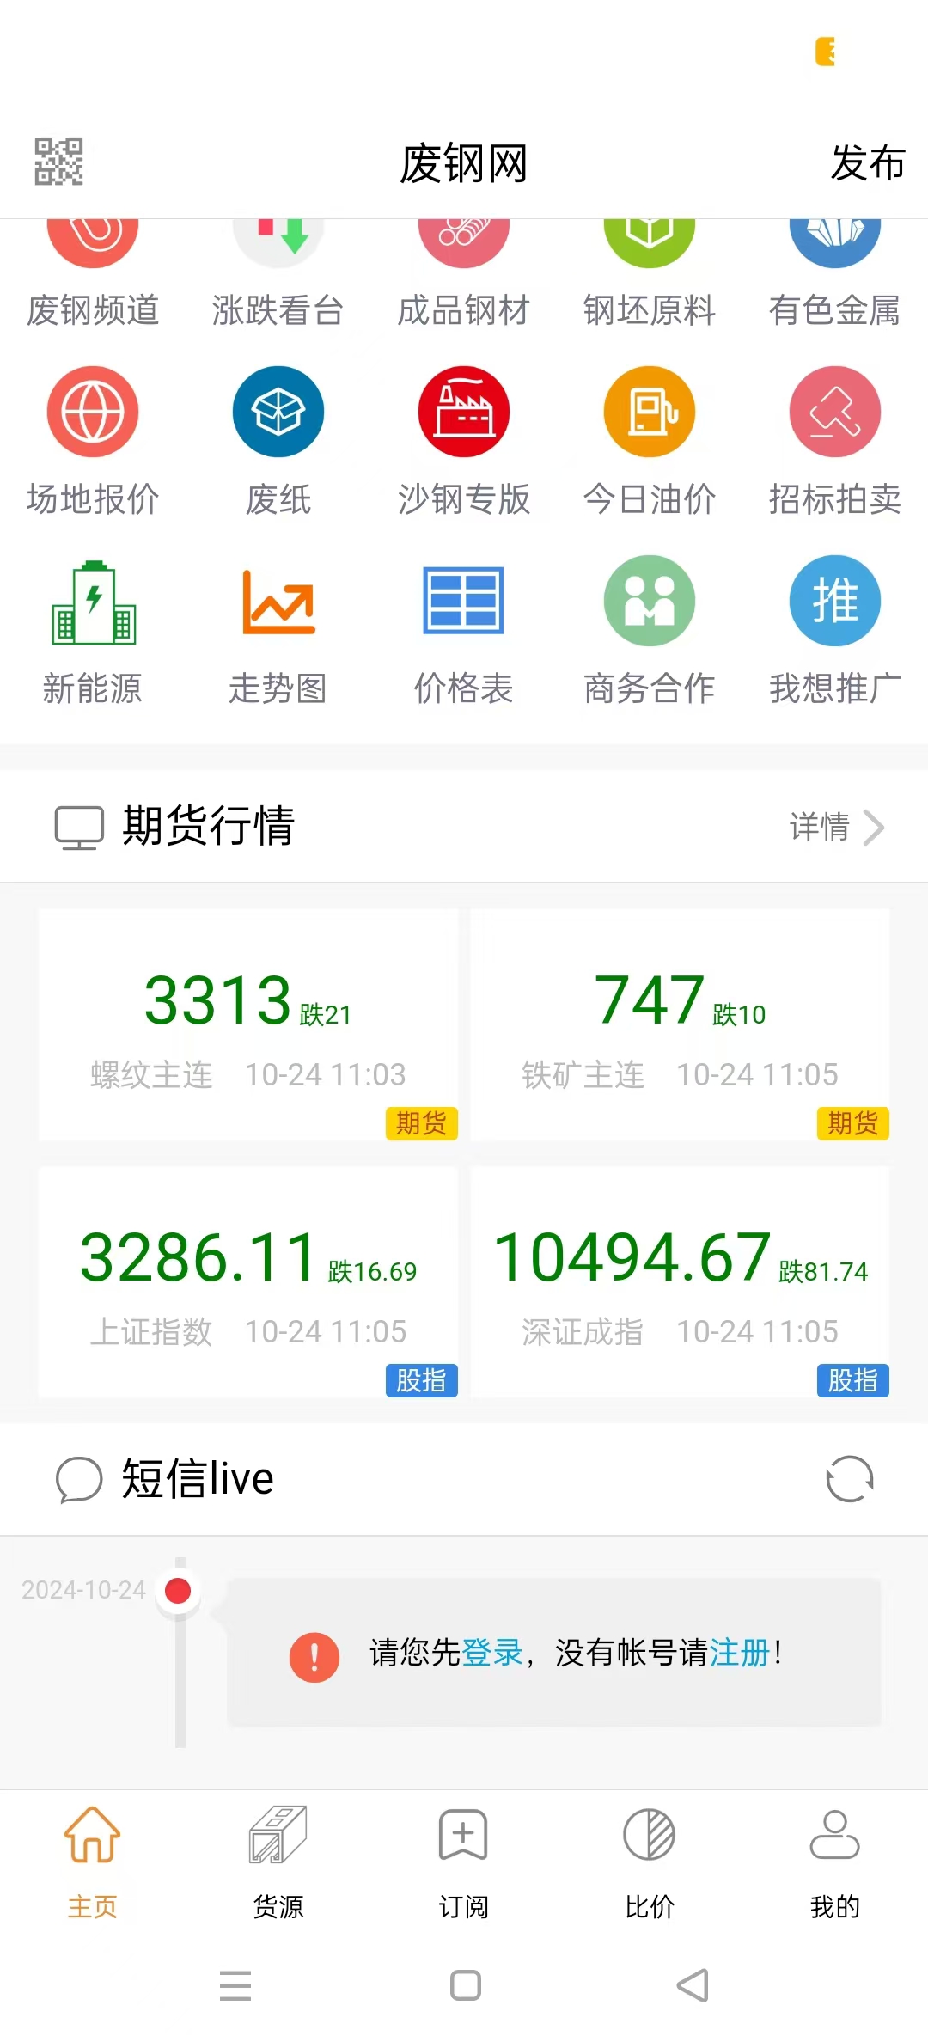The image size is (928, 2042).
Task: Tap the 期货 tag on 螺纹主连 card
Action: click(421, 1123)
